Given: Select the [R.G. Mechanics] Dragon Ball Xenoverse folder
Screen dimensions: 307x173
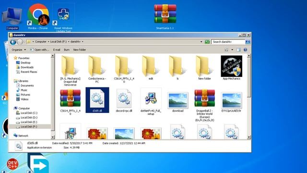Looking at the screenshot, I should pyautogui.click(x=70, y=71).
